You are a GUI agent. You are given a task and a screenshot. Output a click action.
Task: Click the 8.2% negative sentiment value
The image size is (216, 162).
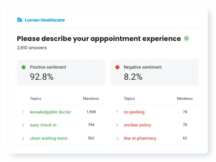click(133, 77)
